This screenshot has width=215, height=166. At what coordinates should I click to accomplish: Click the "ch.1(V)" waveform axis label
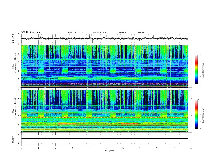point(13,39)
